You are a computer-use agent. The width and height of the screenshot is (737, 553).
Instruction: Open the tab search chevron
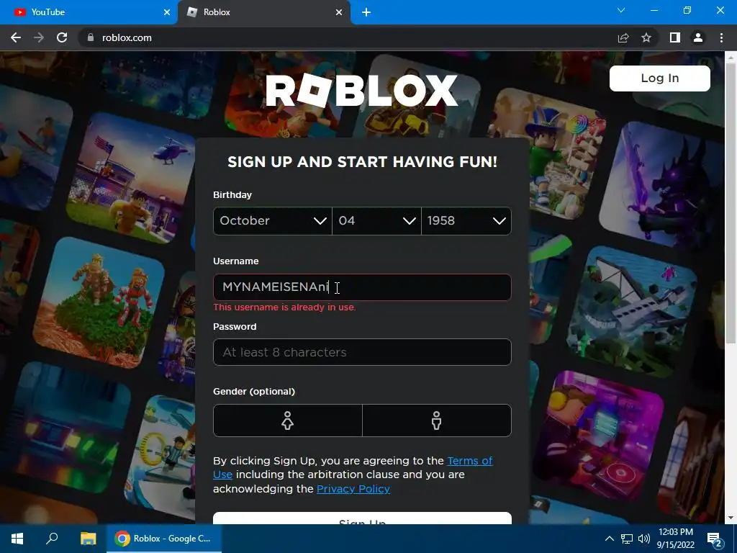[621, 10]
